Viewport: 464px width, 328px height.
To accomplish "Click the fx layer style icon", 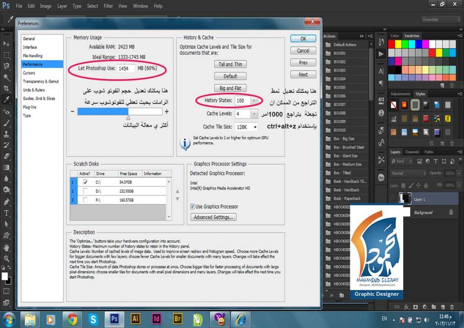I will 406,307.
